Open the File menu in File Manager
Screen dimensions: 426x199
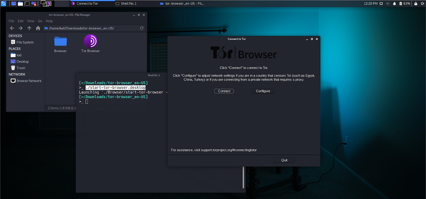(x=11, y=21)
